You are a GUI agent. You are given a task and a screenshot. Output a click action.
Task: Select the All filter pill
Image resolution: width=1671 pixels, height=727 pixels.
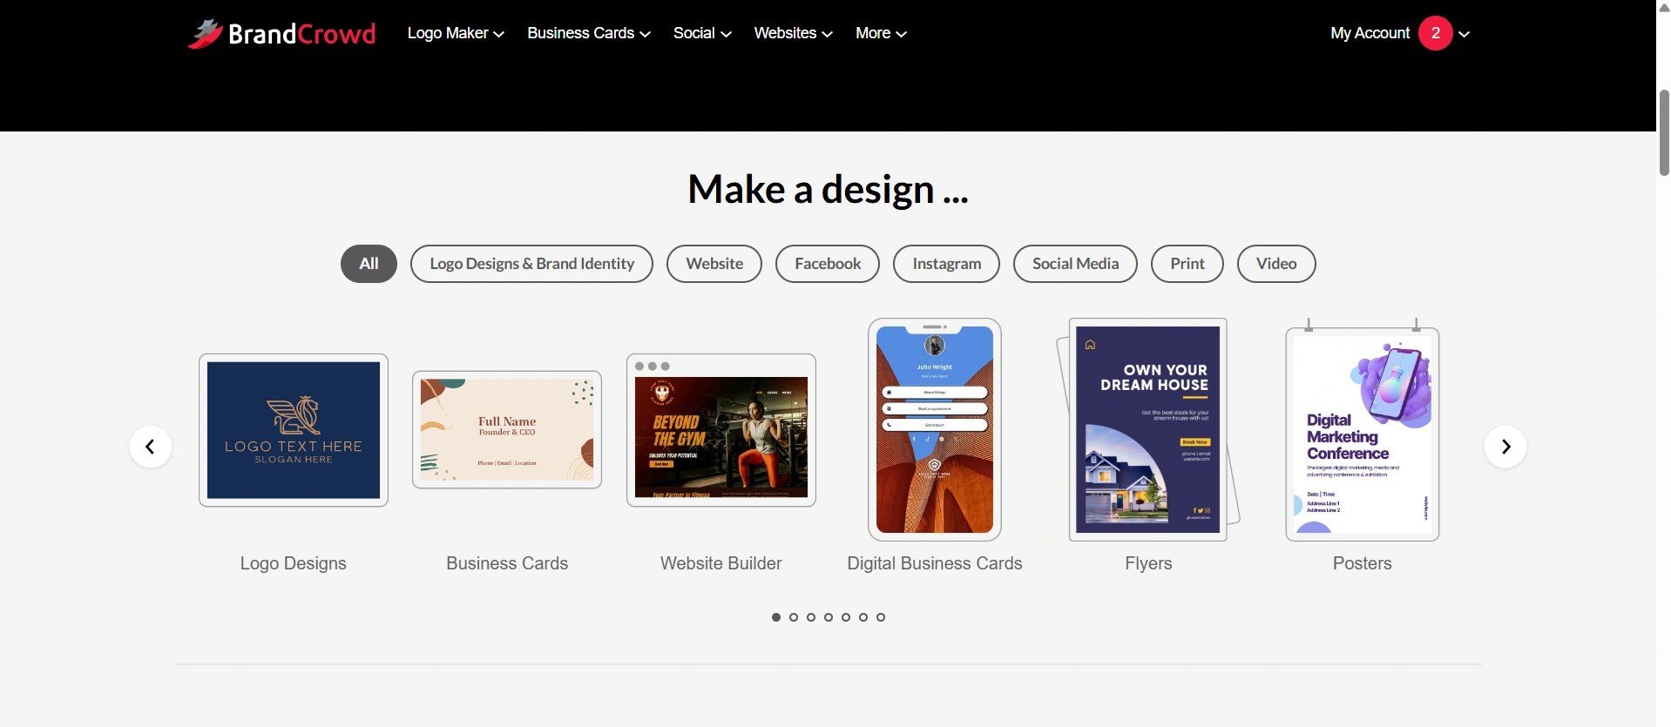click(369, 264)
